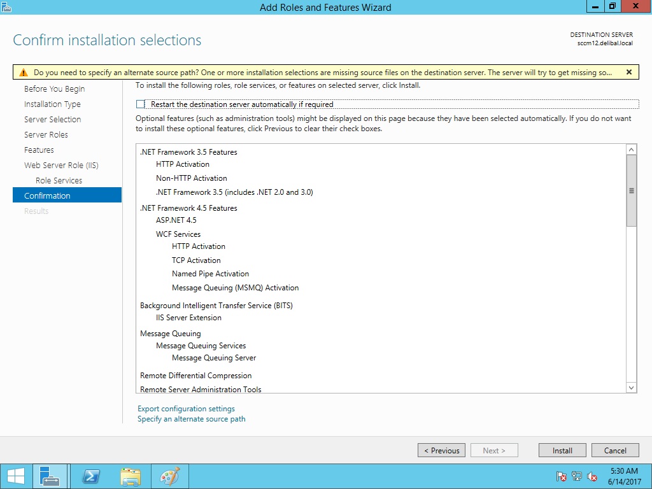Image resolution: width=652 pixels, height=489 pixels.
Task: Click the clock and date in the taskbar
Action: [x=621, y=476]
